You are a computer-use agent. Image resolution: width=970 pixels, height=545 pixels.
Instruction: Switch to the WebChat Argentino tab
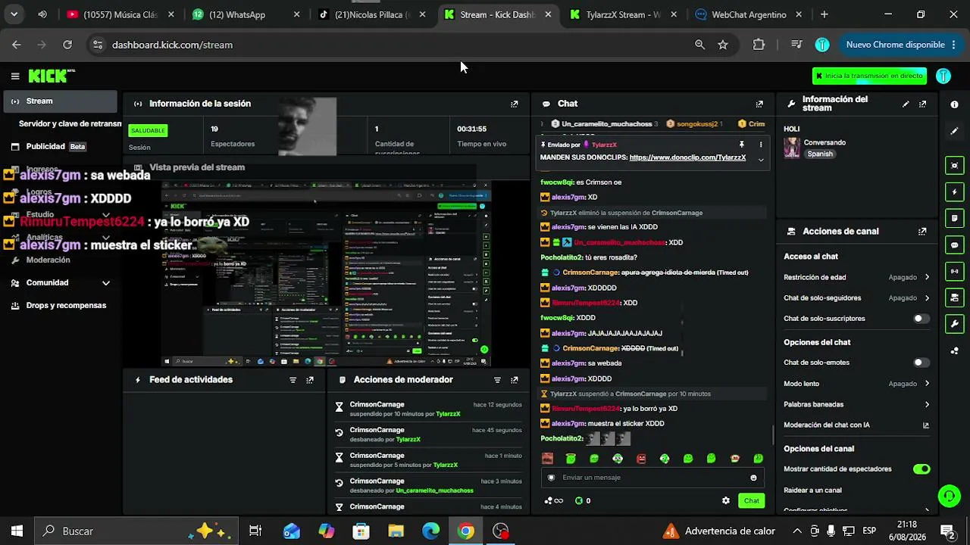click(749, 14)
